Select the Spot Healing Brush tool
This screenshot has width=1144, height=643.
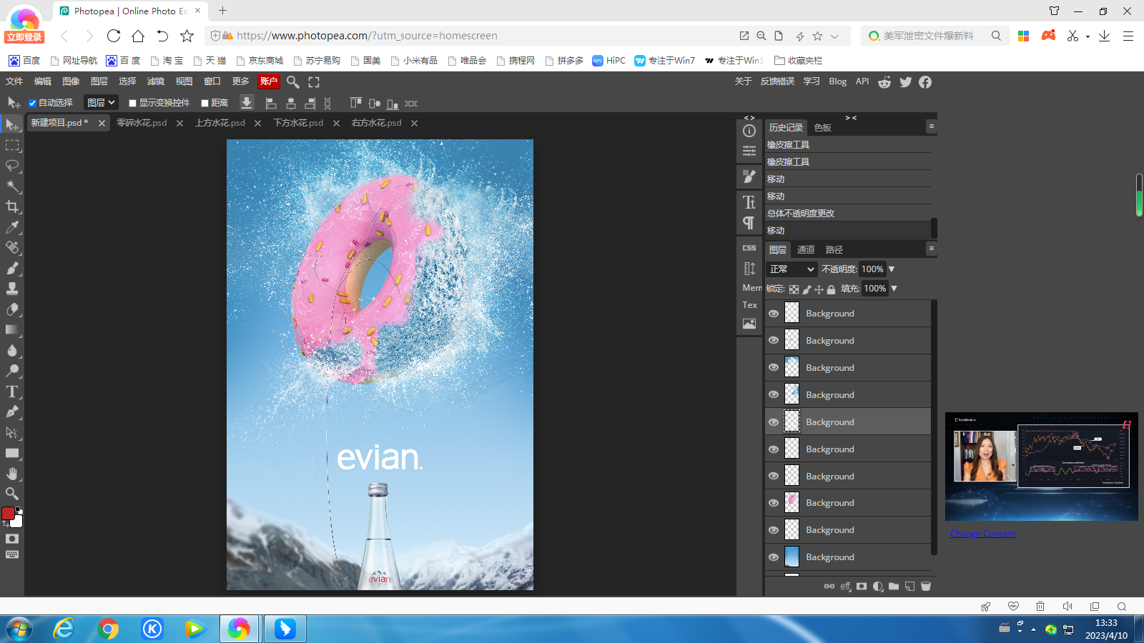(x=12, y=248)
